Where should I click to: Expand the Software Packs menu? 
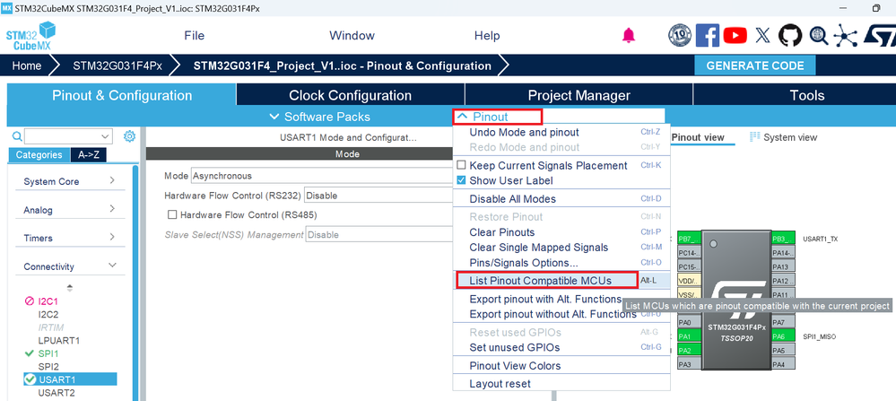(x=319, y=117)
